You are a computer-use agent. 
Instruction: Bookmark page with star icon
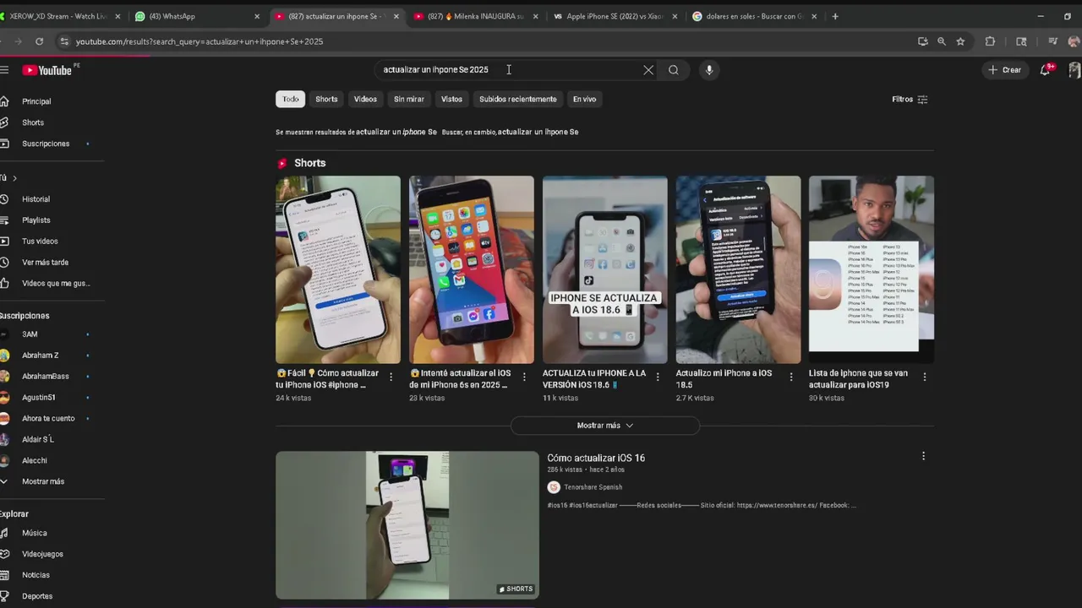[960, 41]
